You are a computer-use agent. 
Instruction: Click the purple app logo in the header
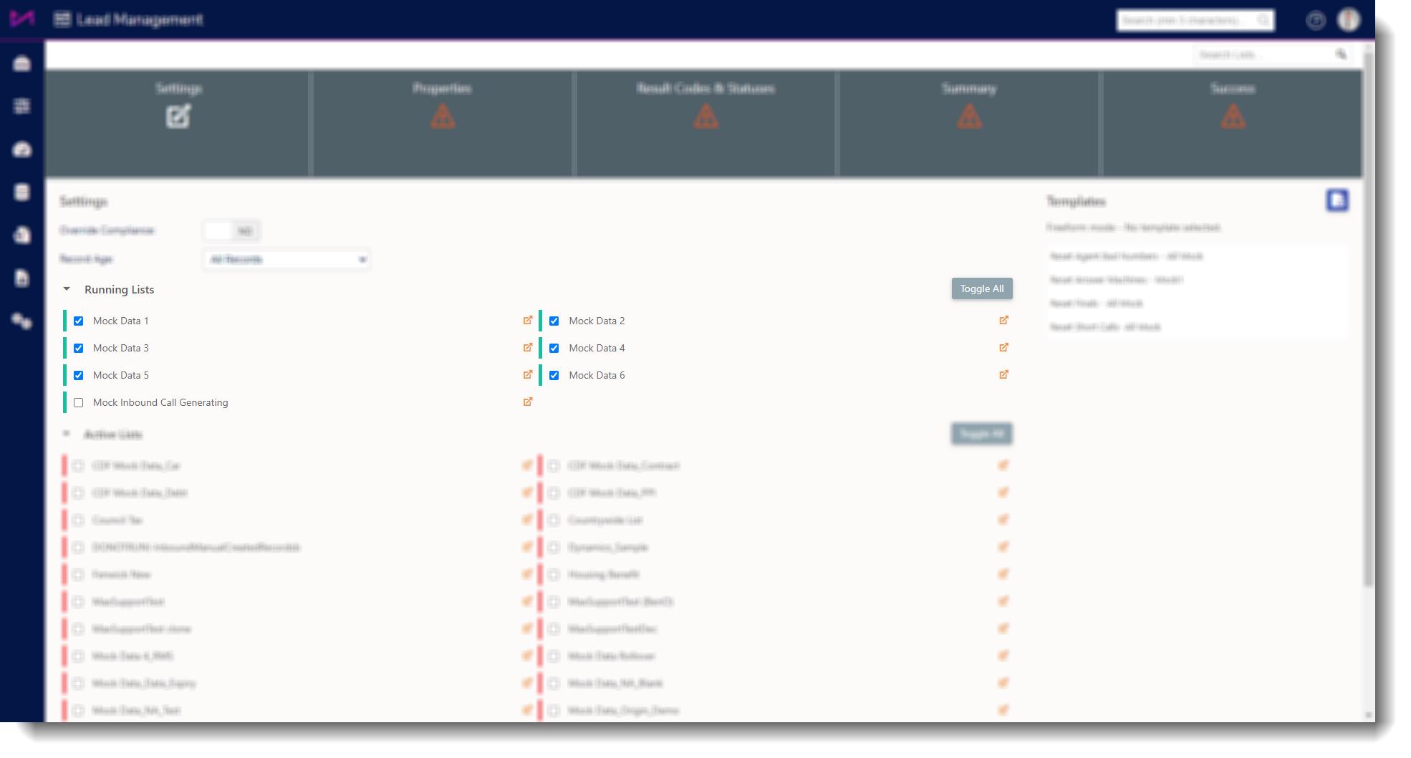(22, 19)
